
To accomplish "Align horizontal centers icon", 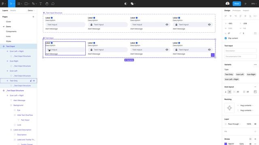I will (231, 16).
